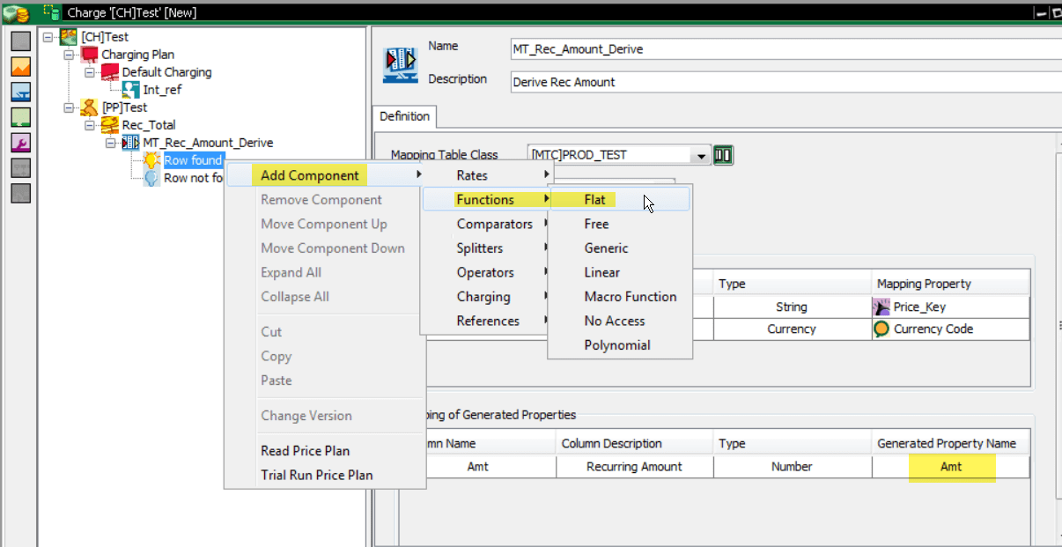
Task: Choose the Linear function
Action: coord(620,273)
